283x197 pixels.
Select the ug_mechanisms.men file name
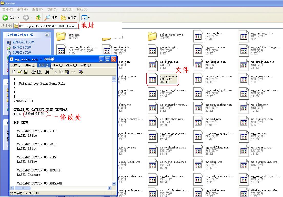pyautogui.click(x=219, y=76)
